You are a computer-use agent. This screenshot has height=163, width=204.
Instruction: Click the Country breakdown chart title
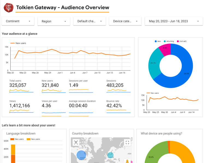pyautogui.click(x=85, y=133)
